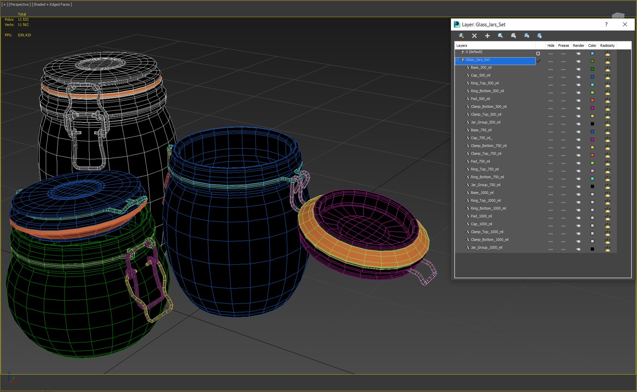Toggle Render teapot for Cap_500_ml

(x=578, y=77)
